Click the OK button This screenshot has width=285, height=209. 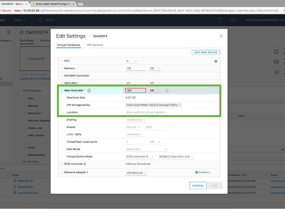coord(215,185)
